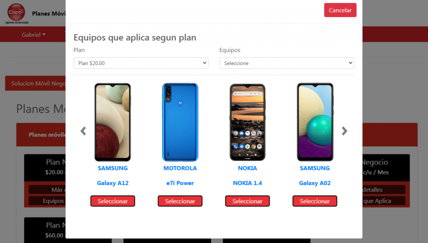
Task: Click the previous carousel arrow
Action: pos(83,131)
